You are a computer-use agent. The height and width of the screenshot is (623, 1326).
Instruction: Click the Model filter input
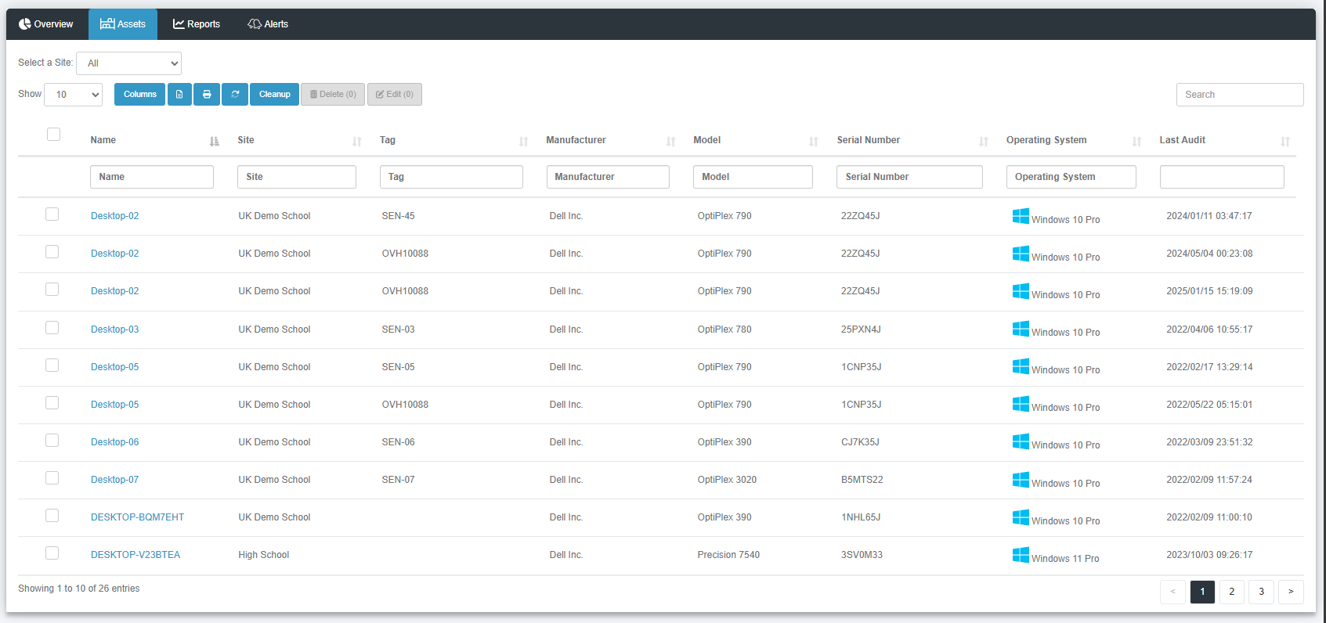pos(753,177)
